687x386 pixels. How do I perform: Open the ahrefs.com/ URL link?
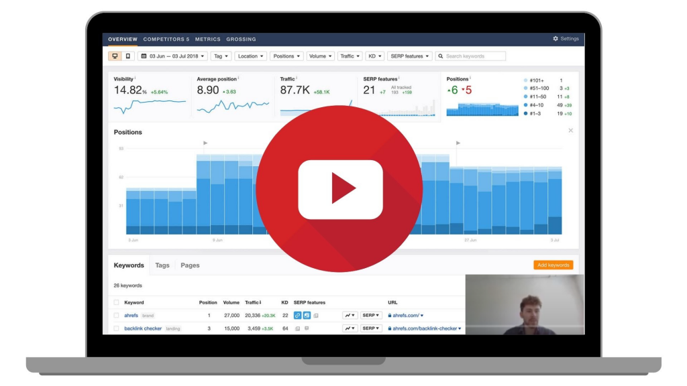click(x=406, y=315)
